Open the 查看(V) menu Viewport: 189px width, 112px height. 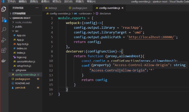[x=45, y=2]
